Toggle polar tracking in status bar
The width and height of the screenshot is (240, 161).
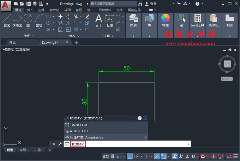click(136, 156)
